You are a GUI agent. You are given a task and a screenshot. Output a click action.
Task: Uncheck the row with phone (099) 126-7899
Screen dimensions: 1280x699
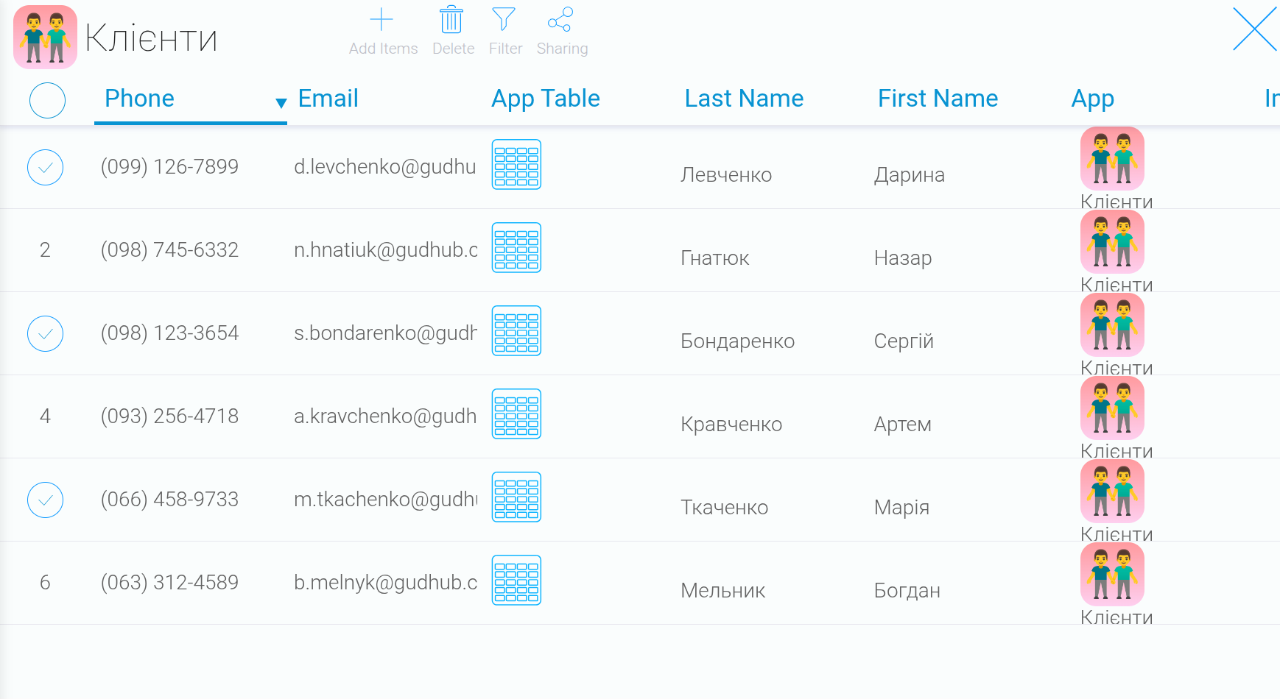pos(45,167)
